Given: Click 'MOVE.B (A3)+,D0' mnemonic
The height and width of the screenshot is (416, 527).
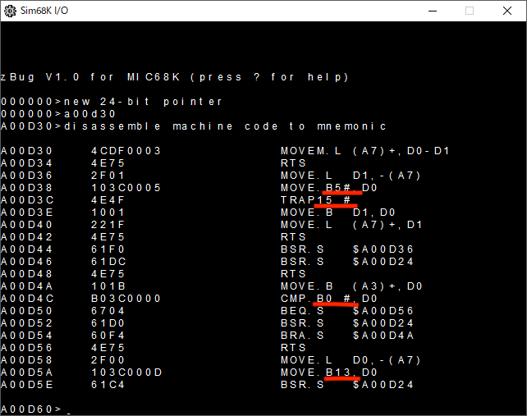Looking at the screenshot, I should click(351, 286).
